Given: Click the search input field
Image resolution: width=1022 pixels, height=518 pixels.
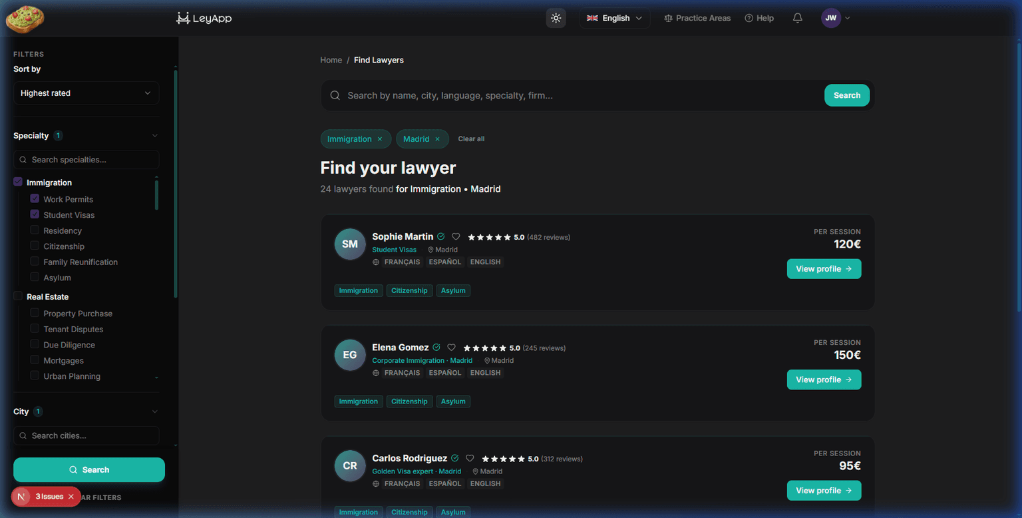Looking at the screenshot, I should 466,95.
